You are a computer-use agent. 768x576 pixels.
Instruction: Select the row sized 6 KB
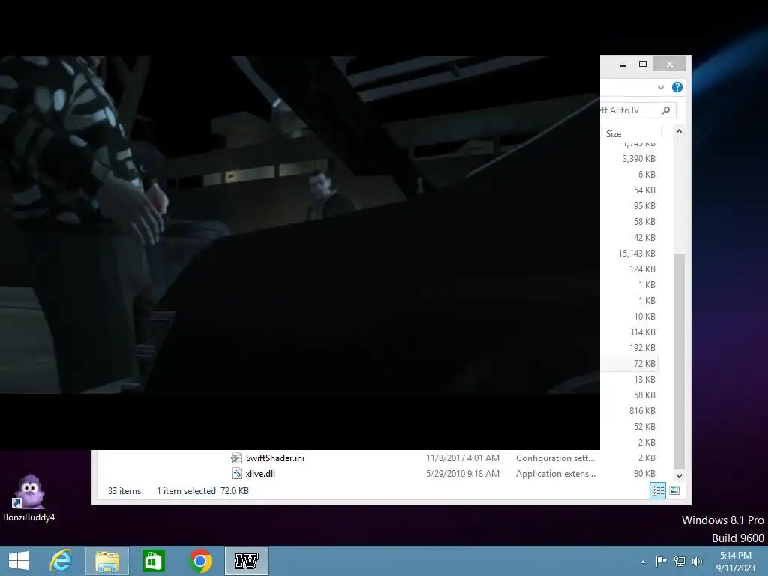point(646,174)
